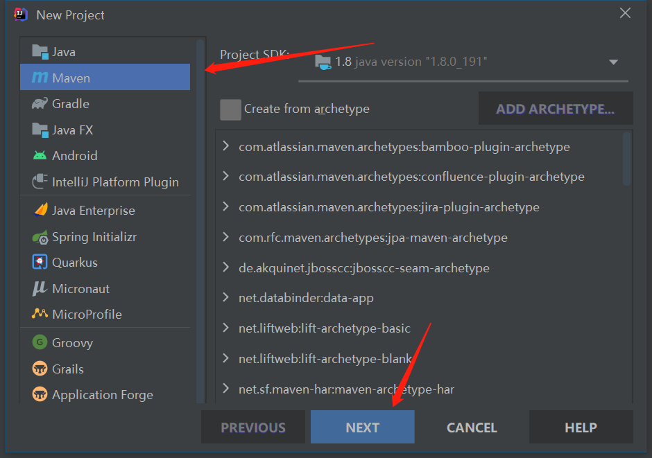Click the project type list scrollbar

coord(200,220)
